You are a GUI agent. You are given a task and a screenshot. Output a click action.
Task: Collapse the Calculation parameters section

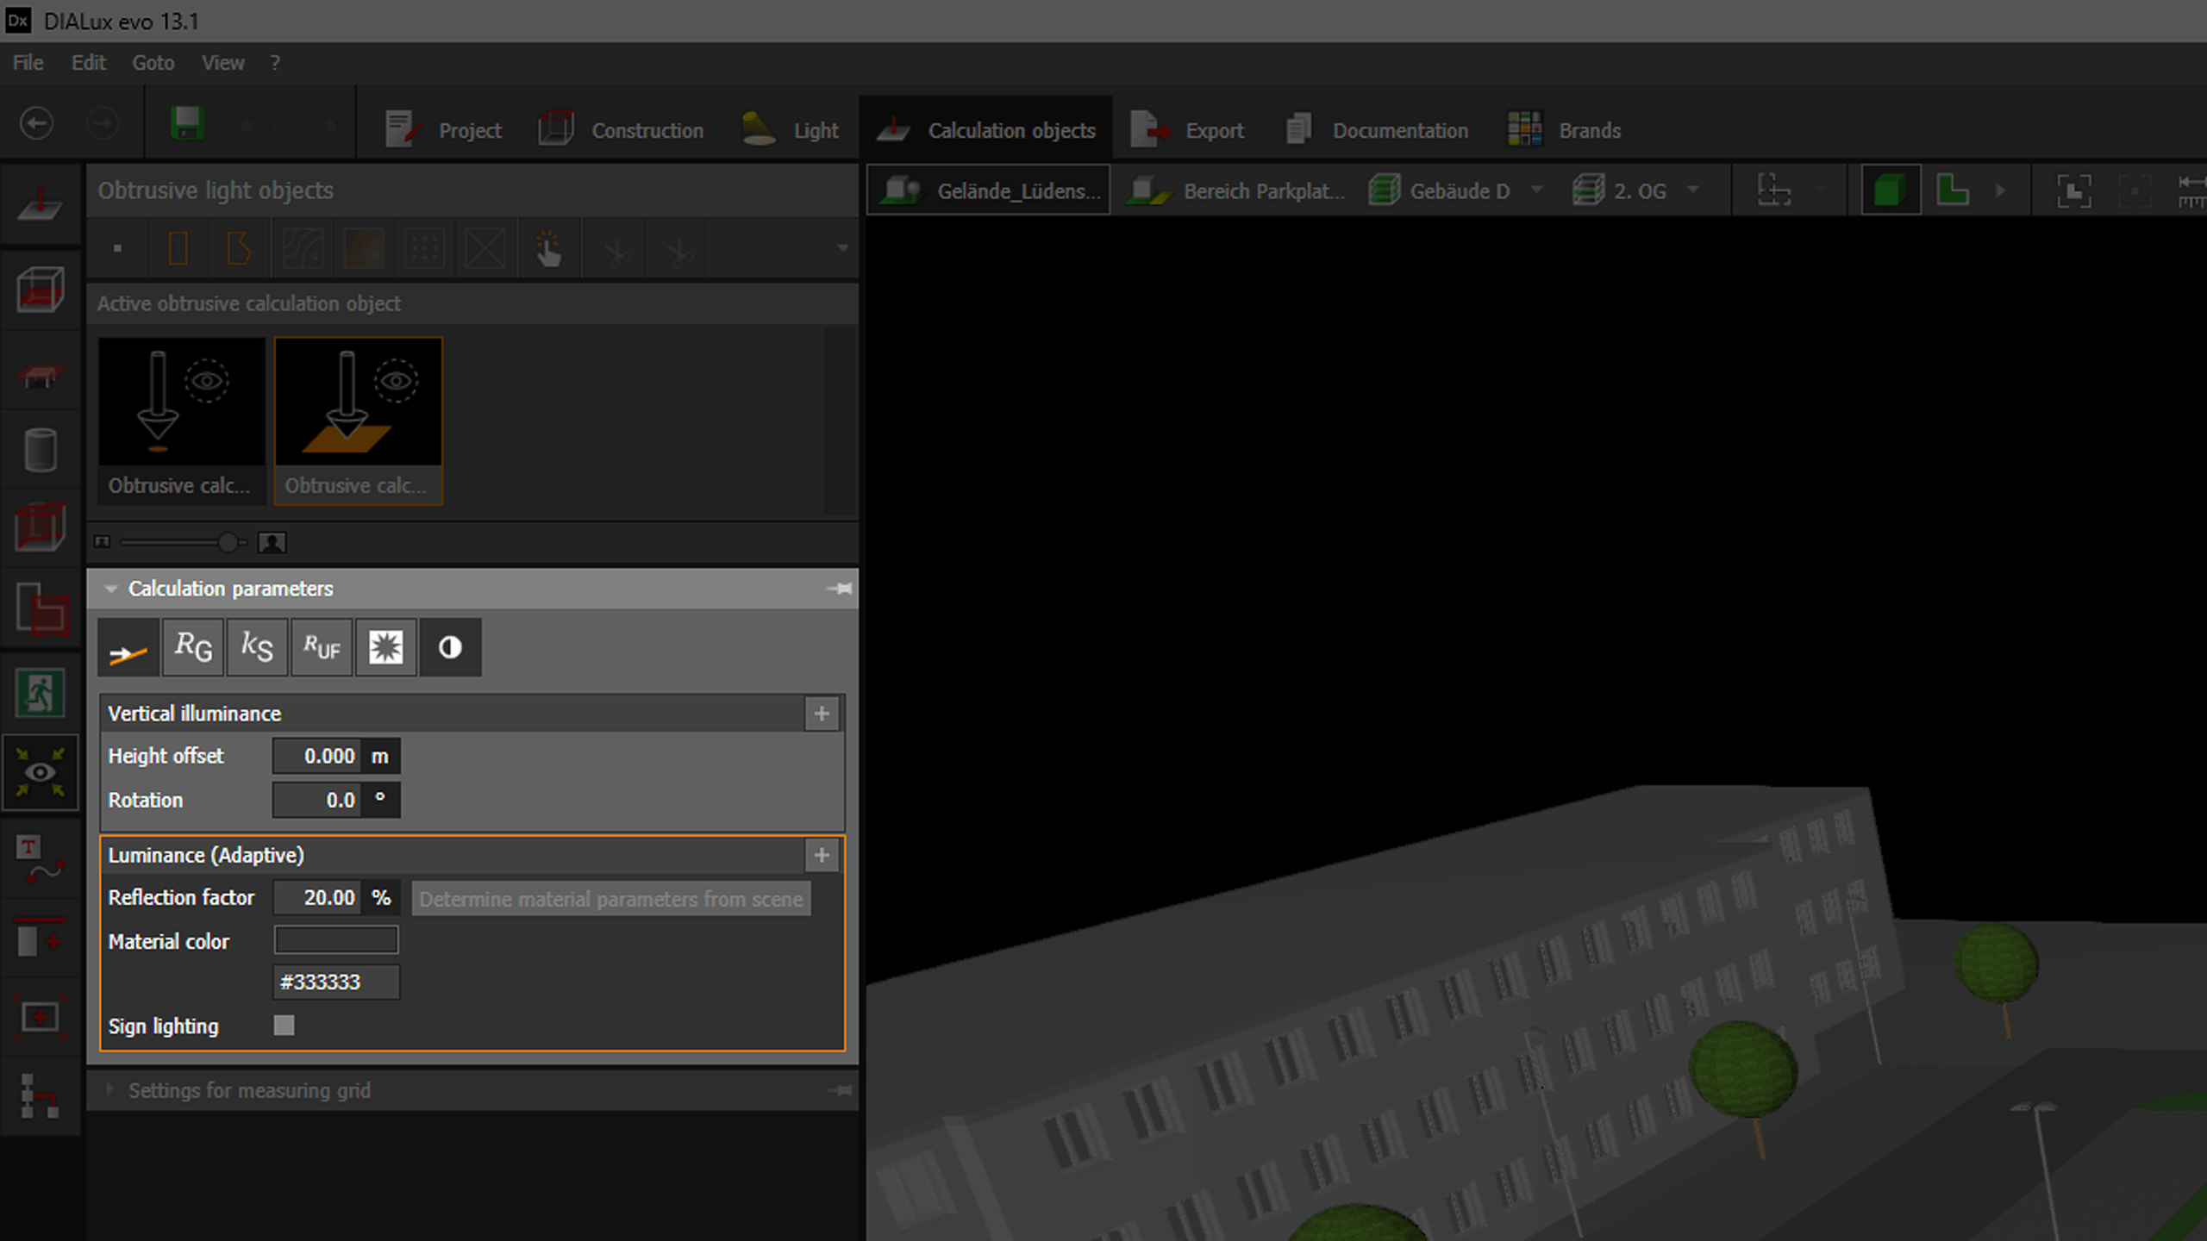pos(111,589)
